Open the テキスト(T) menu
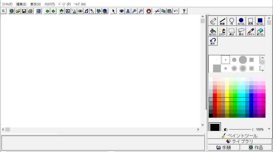Image resolution: width=273 pixels, height=152 pixels. (x=50, y=4)
